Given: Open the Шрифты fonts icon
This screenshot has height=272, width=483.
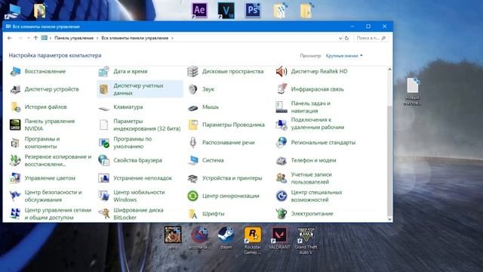Looking at the screenshot, I should tap(193, 214).
